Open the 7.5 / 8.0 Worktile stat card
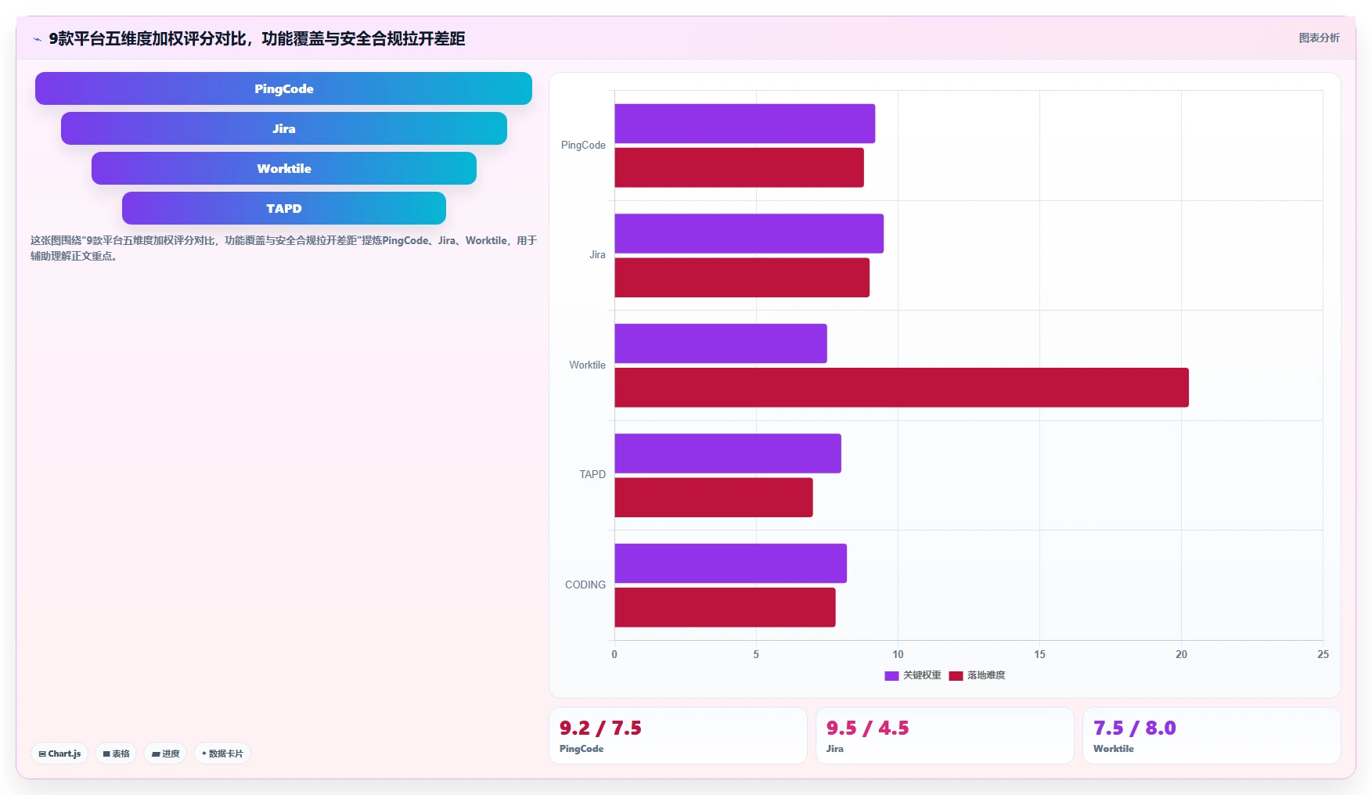The image size is (1372, 795). [1212, 736]
